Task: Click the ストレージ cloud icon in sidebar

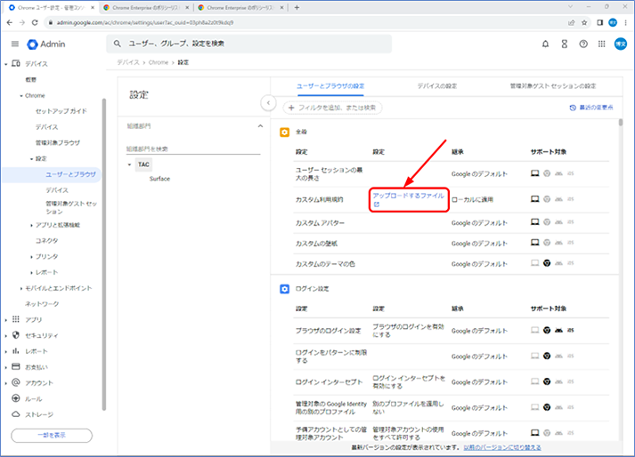Action: coord(16,414)
